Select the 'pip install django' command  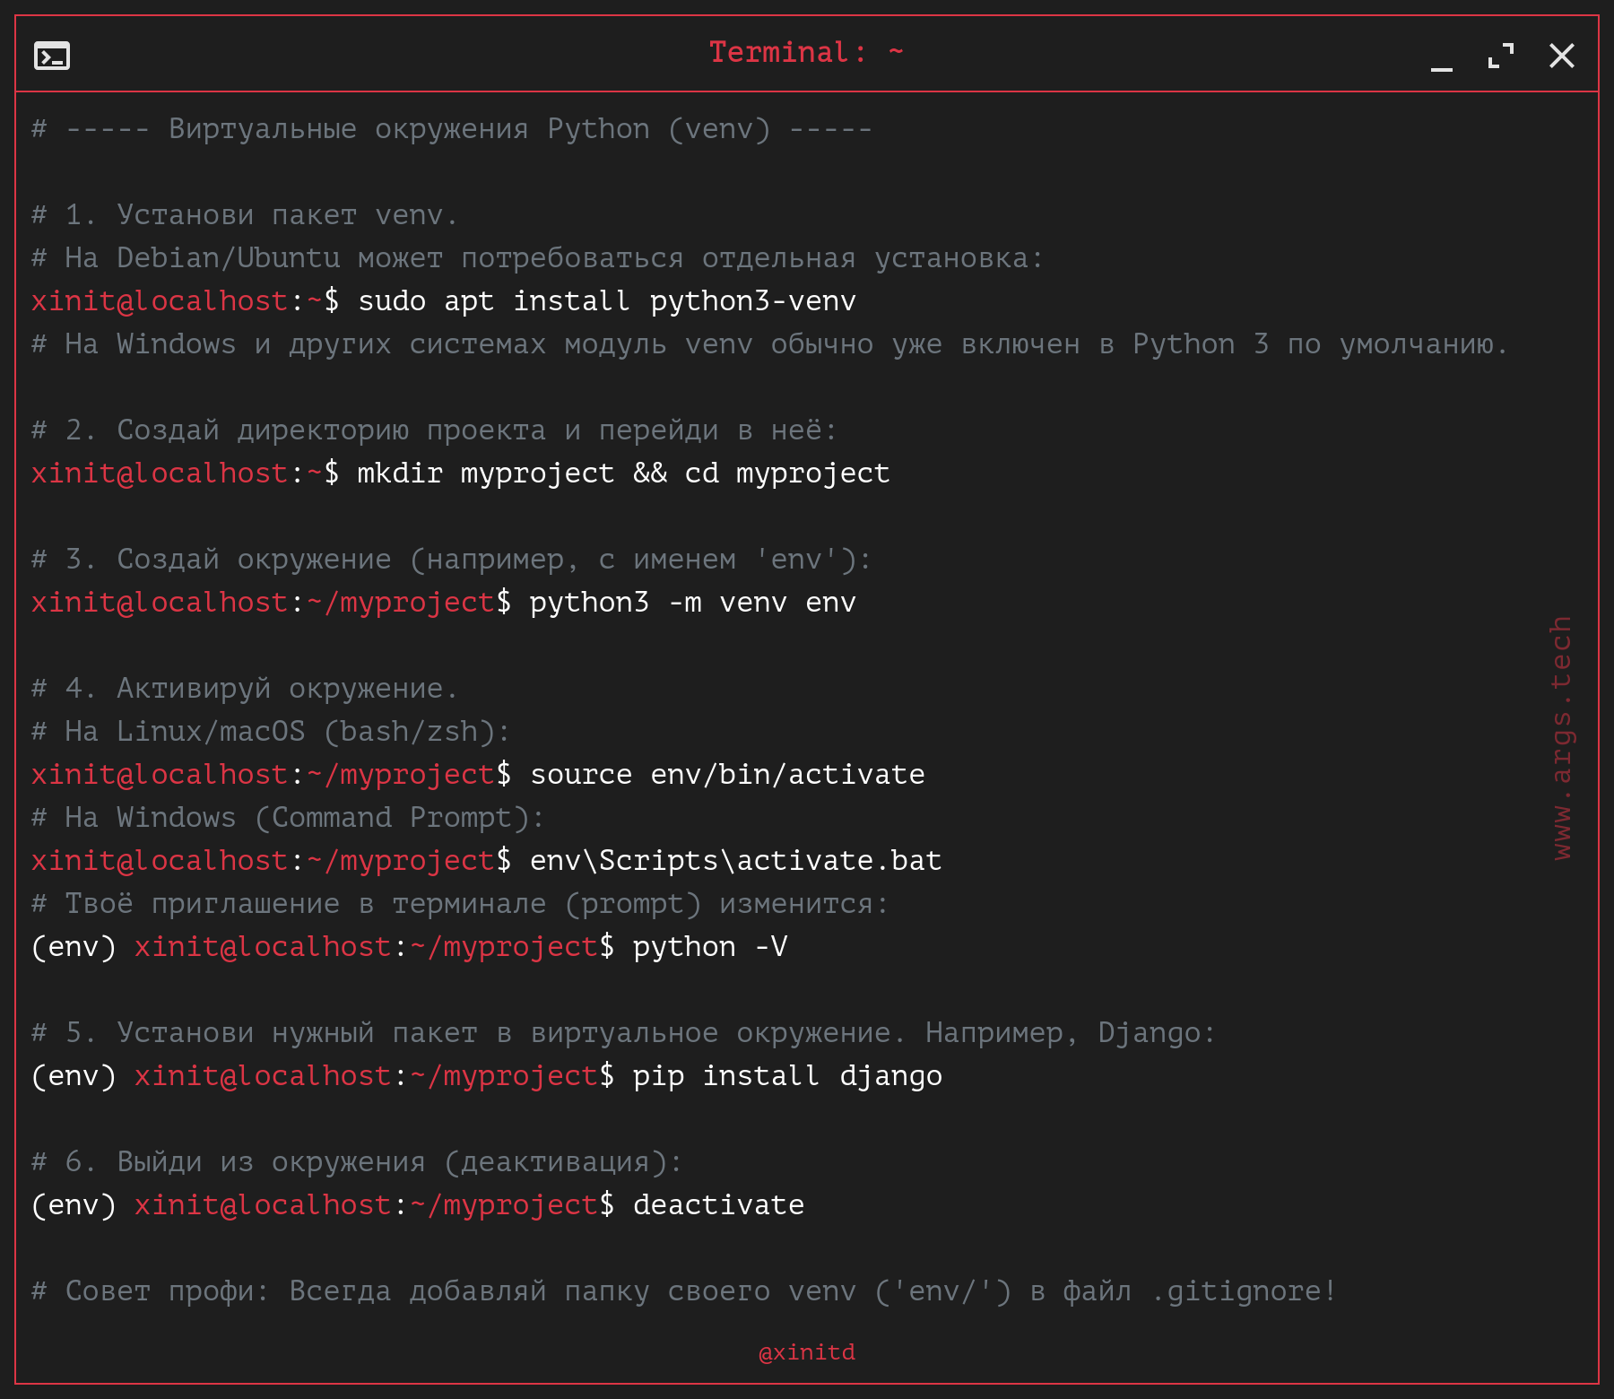click(787, 1076)
